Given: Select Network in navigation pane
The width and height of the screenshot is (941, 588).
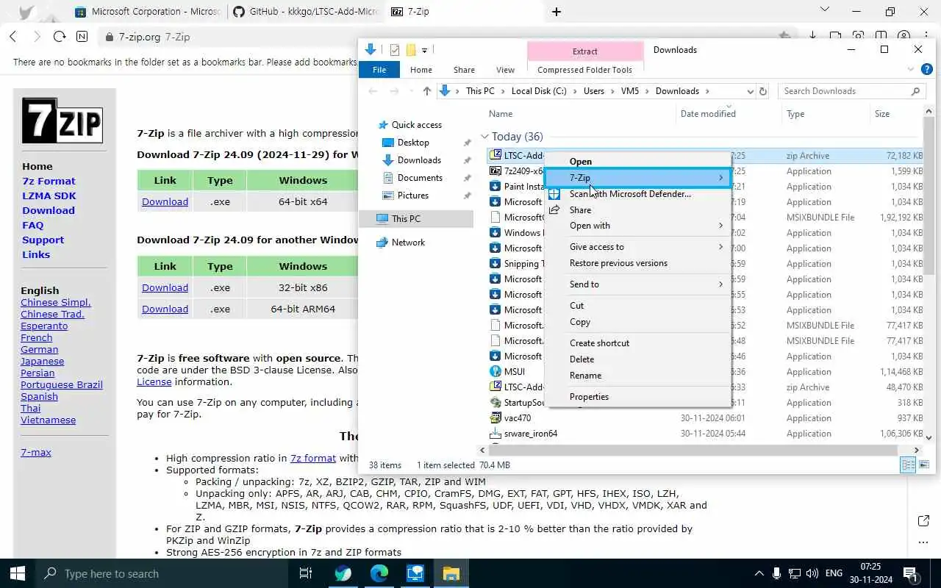Looking at the screenshot, I should click(x=408, y=243).
